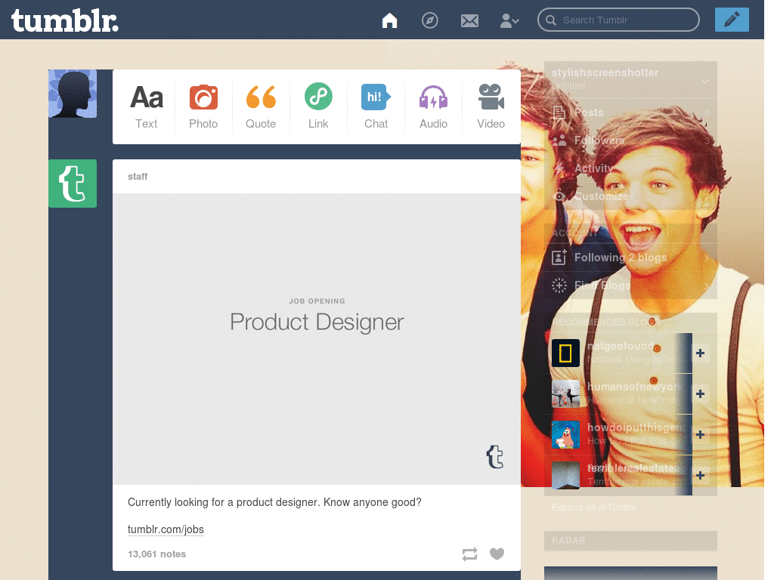Click the Followers people icon
Screen dimensions: 774x580
coord(559,140)
